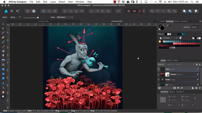
Task: Click the color picker eyedropper
Action: coord(167,26)
